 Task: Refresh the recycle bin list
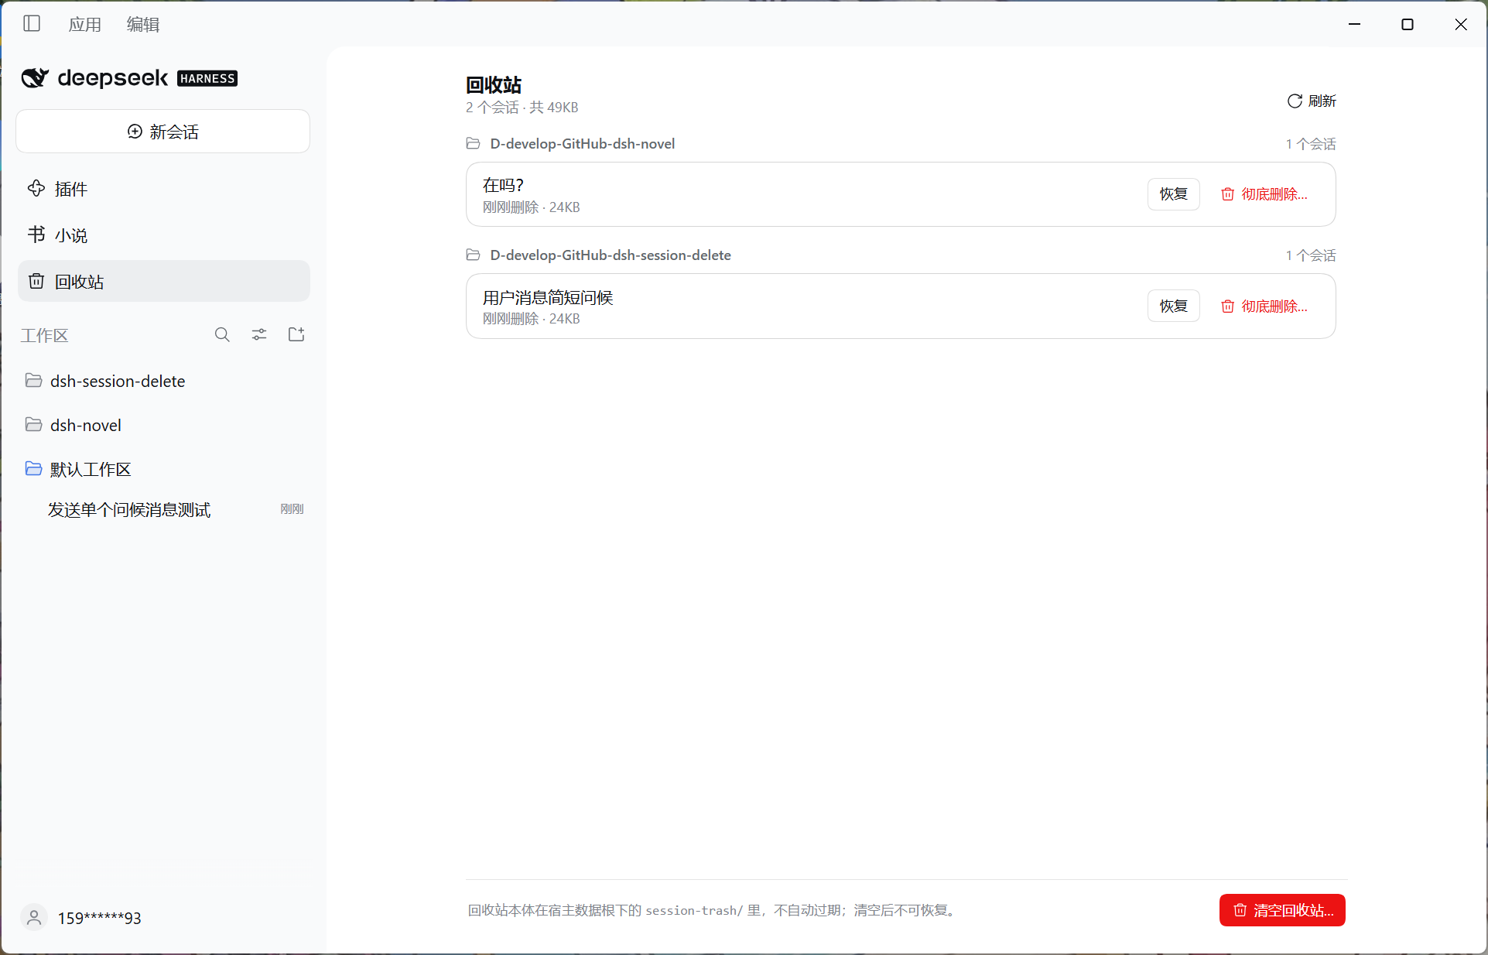(x=1312, y=101)
